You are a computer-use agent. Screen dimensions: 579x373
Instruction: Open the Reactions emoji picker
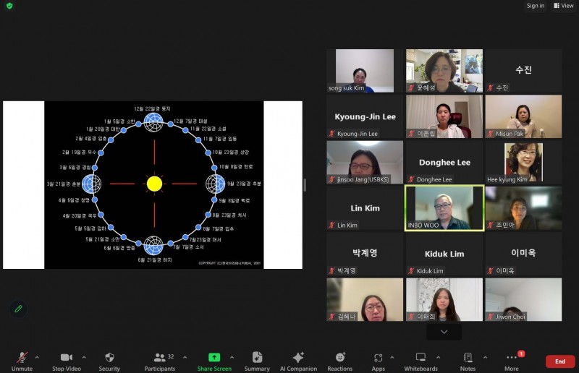coord(339,361)
